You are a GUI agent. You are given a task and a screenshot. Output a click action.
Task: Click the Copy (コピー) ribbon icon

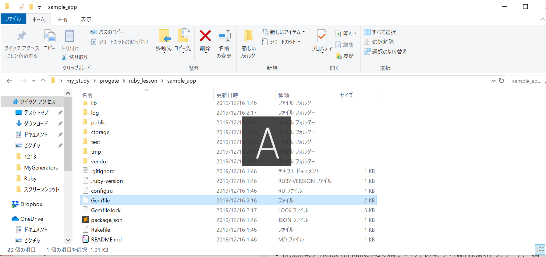(x=50, y=37)
